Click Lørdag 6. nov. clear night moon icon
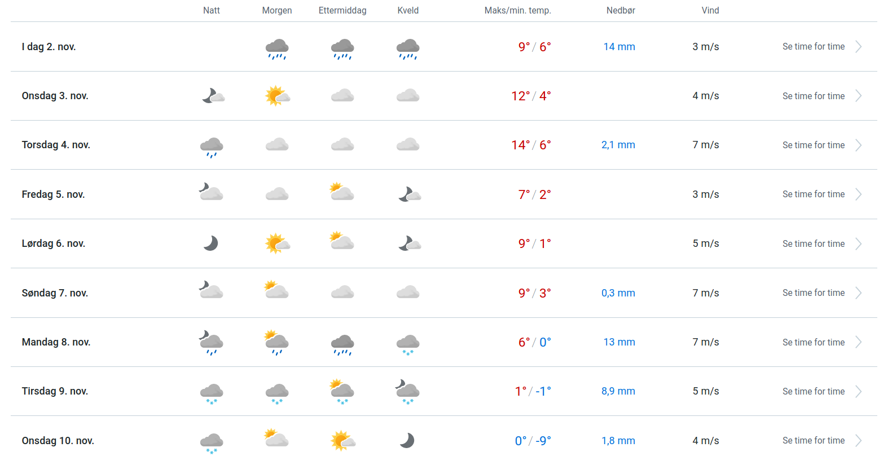 click(211, 243)
